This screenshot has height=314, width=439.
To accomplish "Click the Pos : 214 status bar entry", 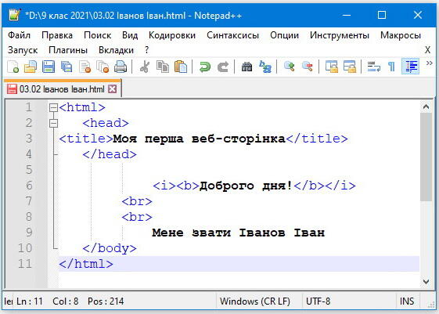I will (106, 301).
